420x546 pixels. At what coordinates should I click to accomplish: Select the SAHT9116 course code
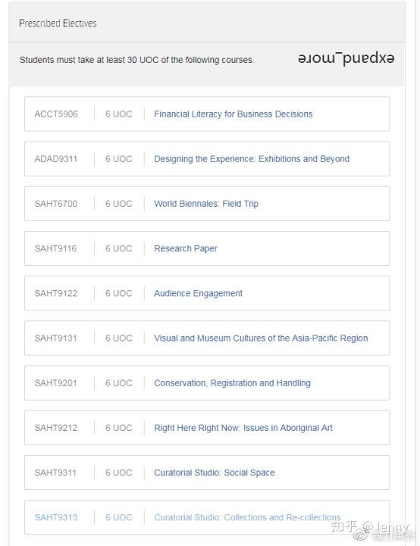tap(55, 248)
